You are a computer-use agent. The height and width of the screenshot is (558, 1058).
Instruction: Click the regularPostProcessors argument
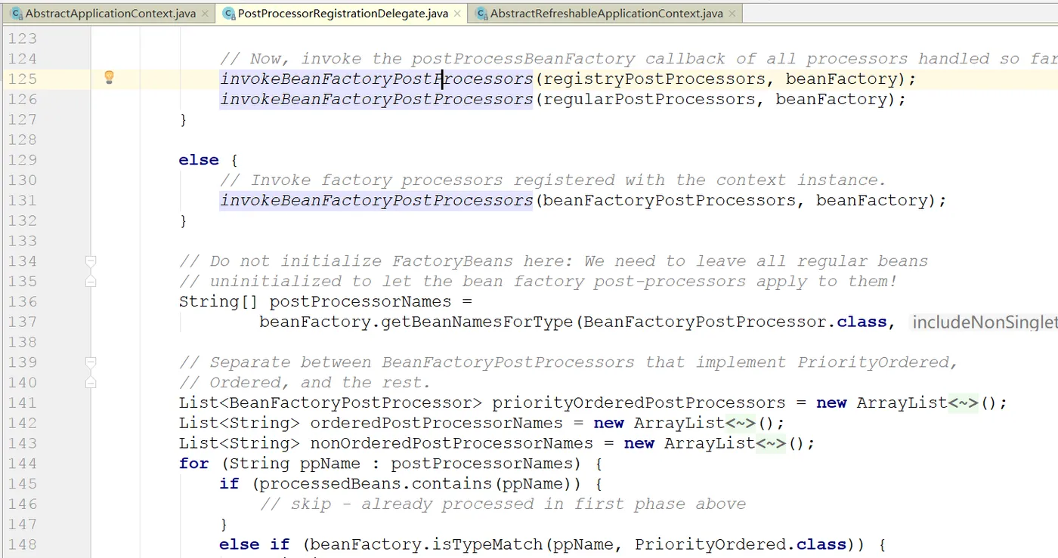point(648,99)
